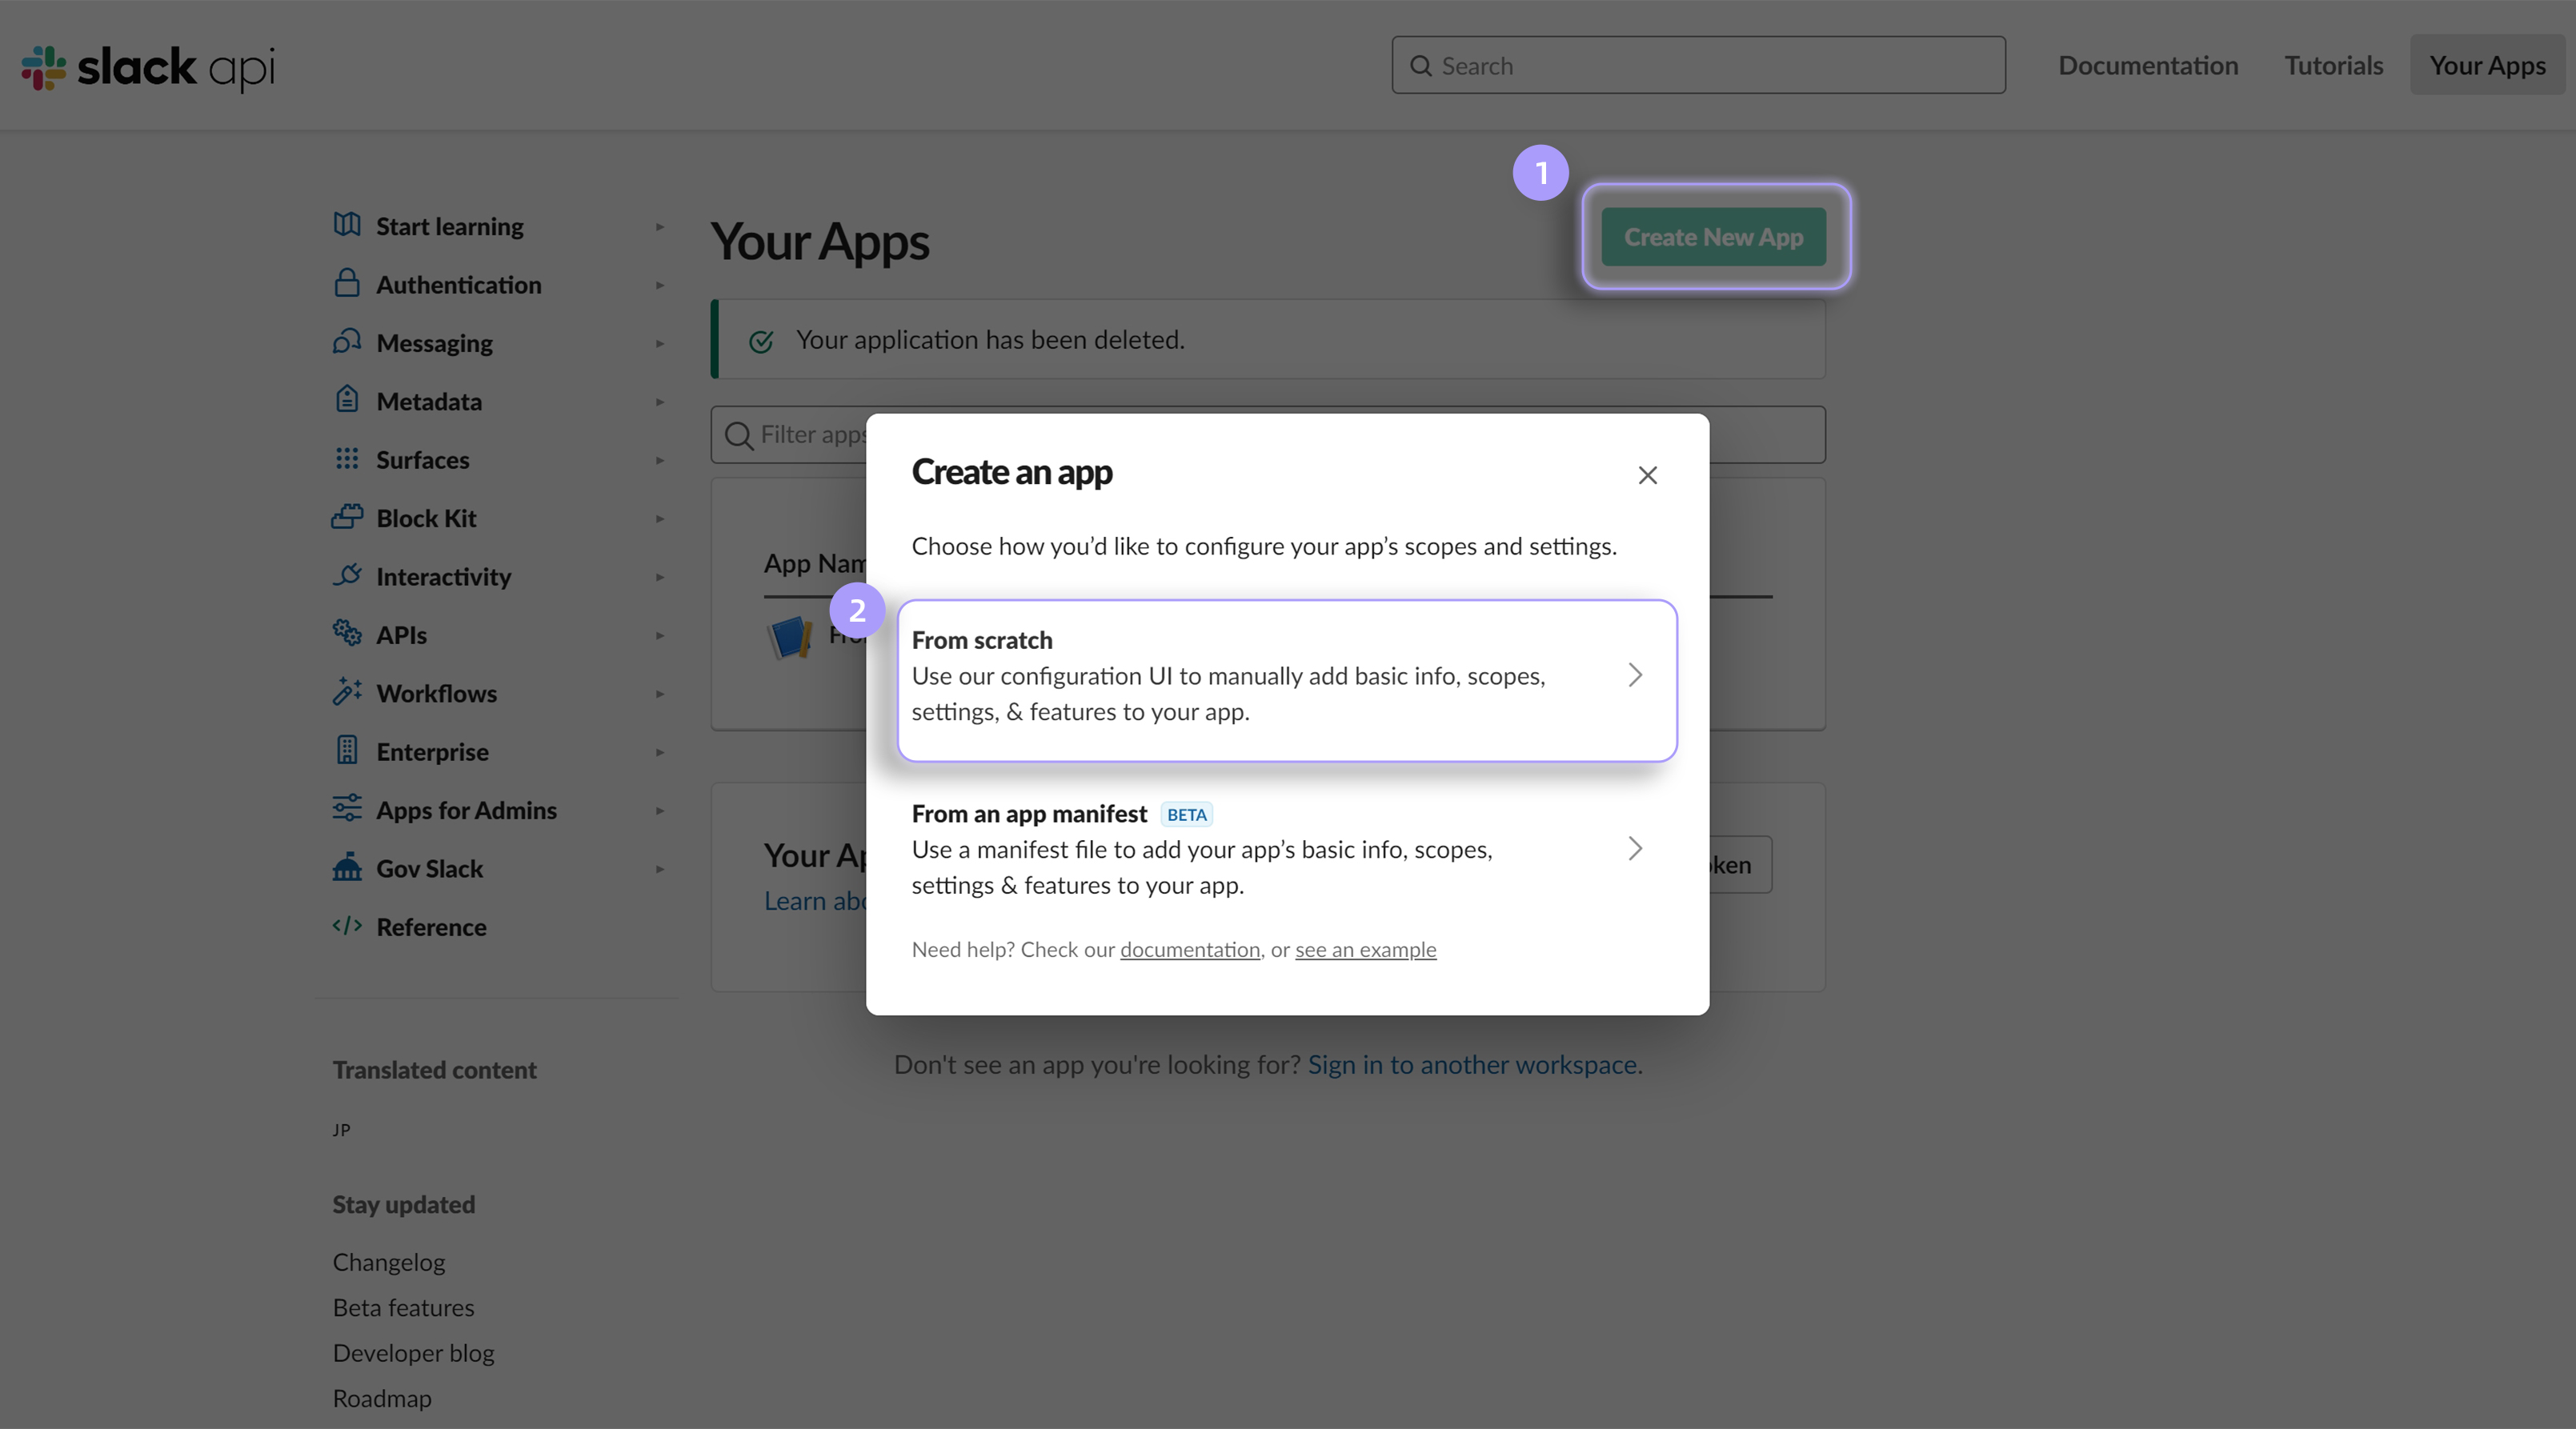Viewport: 2576px width, 1429px height.
Task: Select the Reference code icon
Action: pos(347,927)
